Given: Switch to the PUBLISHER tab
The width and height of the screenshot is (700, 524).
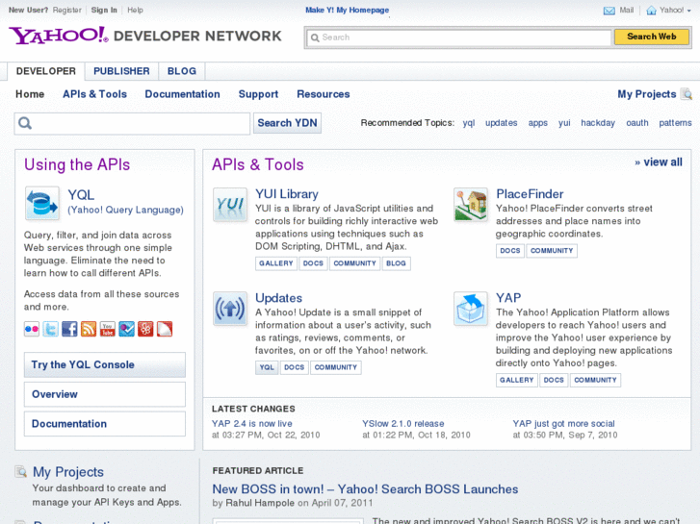Looking at the screenshot, I should tap(121, 71).
